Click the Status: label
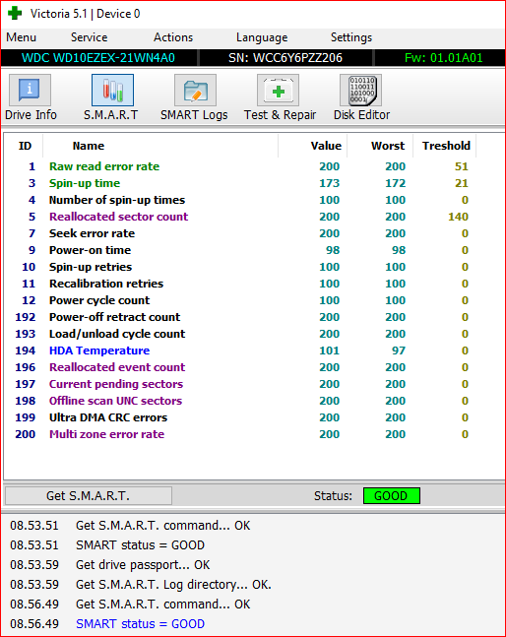Viewport: 506px width, 637px height. [x=333, y=496]
